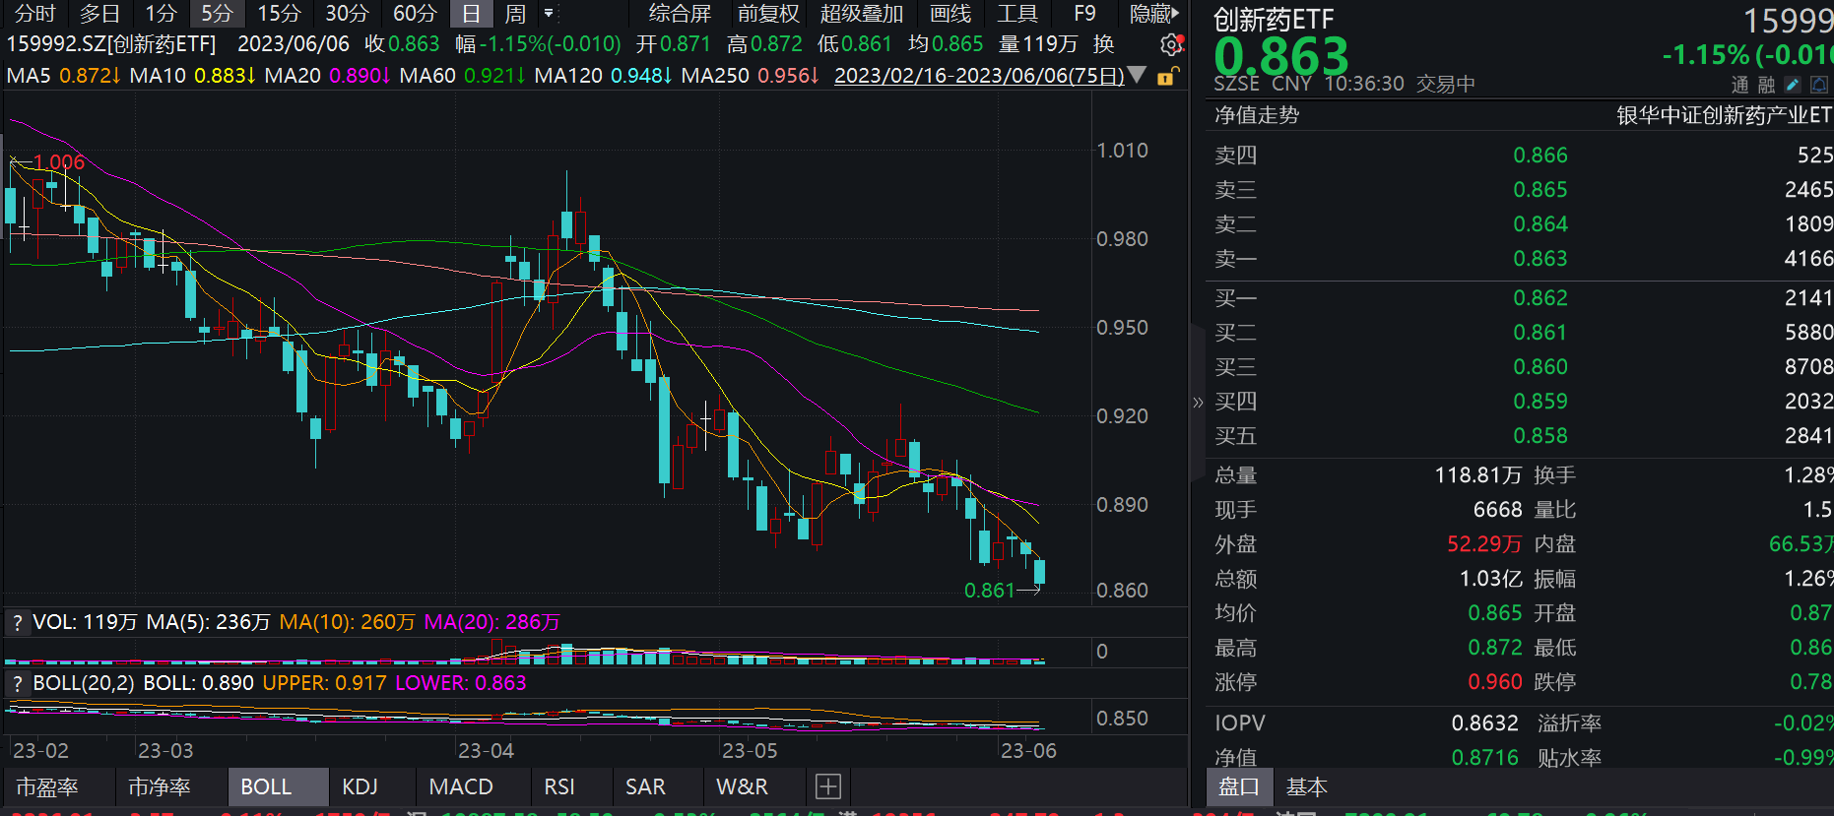1834x816 pixels.
Task: Open help icon for BOLL indicator
Action: coord(17,683)
